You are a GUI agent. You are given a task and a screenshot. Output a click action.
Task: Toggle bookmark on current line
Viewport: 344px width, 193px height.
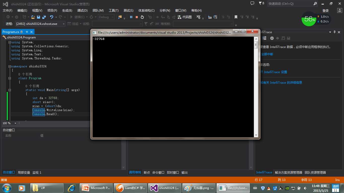[x=236, y=17]
